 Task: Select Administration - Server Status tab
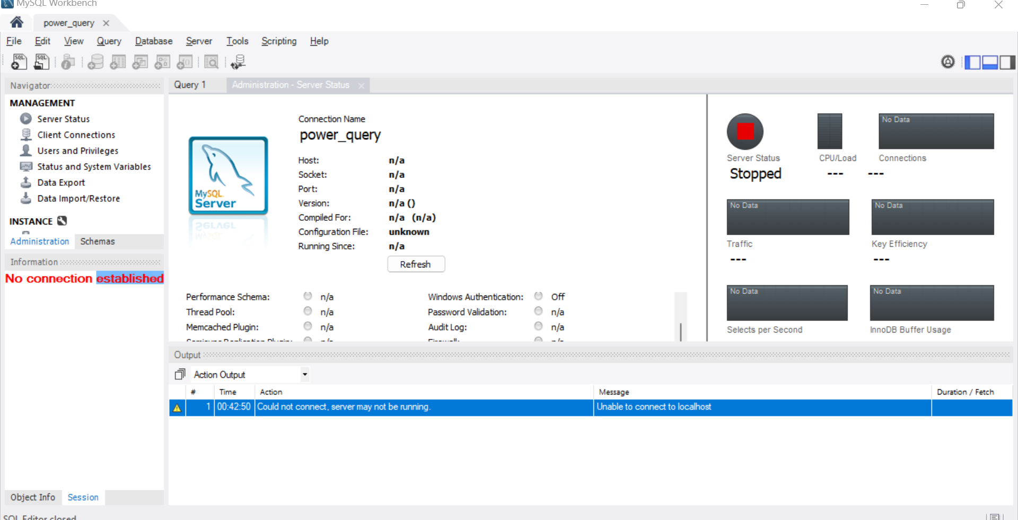pos(291,85)
